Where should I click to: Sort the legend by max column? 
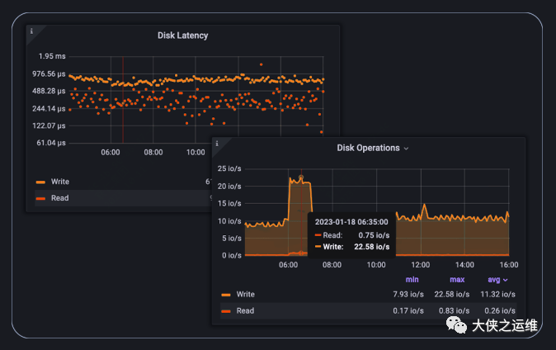click(457, 280)
